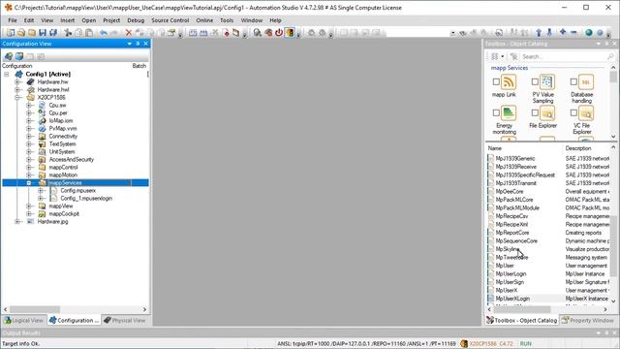Open the catalog view mode dropdown arrow
This screenshot has height=349, width=620.
click(x=503, y=56)
